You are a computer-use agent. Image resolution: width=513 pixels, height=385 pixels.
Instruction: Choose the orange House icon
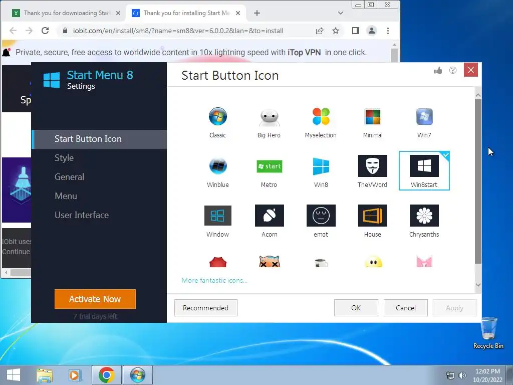pyautogui.click(x=373, y=221)
